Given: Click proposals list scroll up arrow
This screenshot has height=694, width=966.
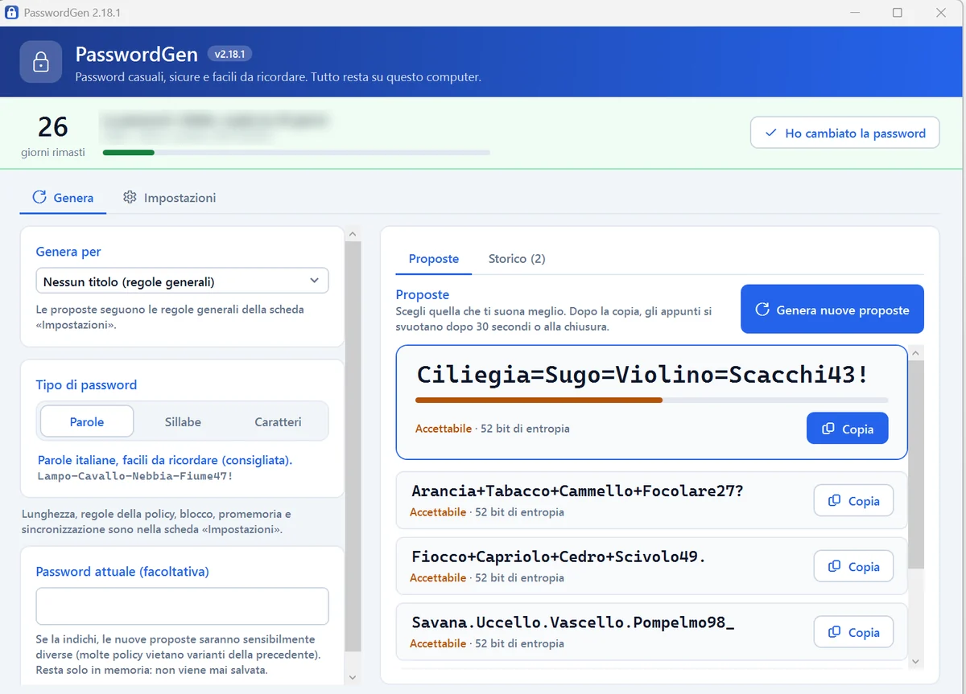Looking at the screenshot, I should coord(915,351).
